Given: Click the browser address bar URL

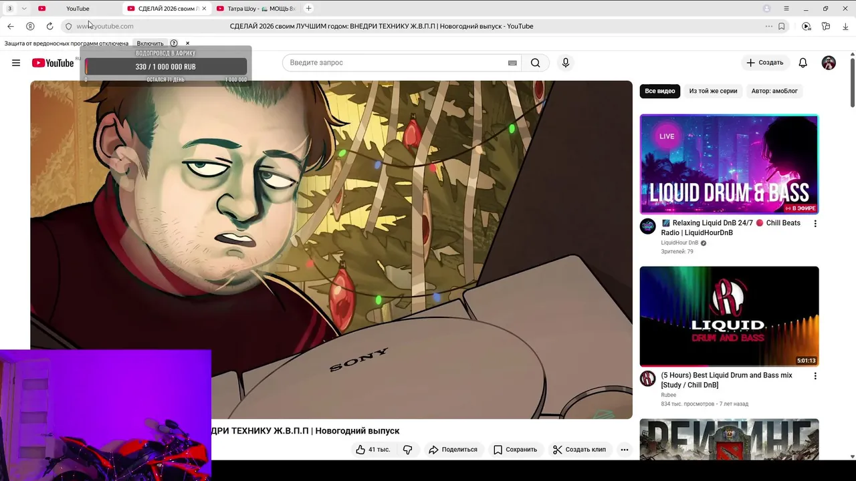Looking at the screenshot, I should click(105, 26).
